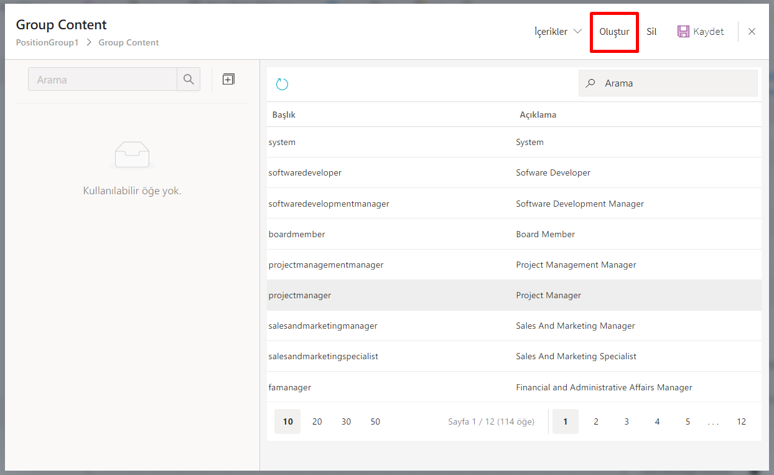Click the Kaydet save button

pyautogui.click(x=701, y=32)
